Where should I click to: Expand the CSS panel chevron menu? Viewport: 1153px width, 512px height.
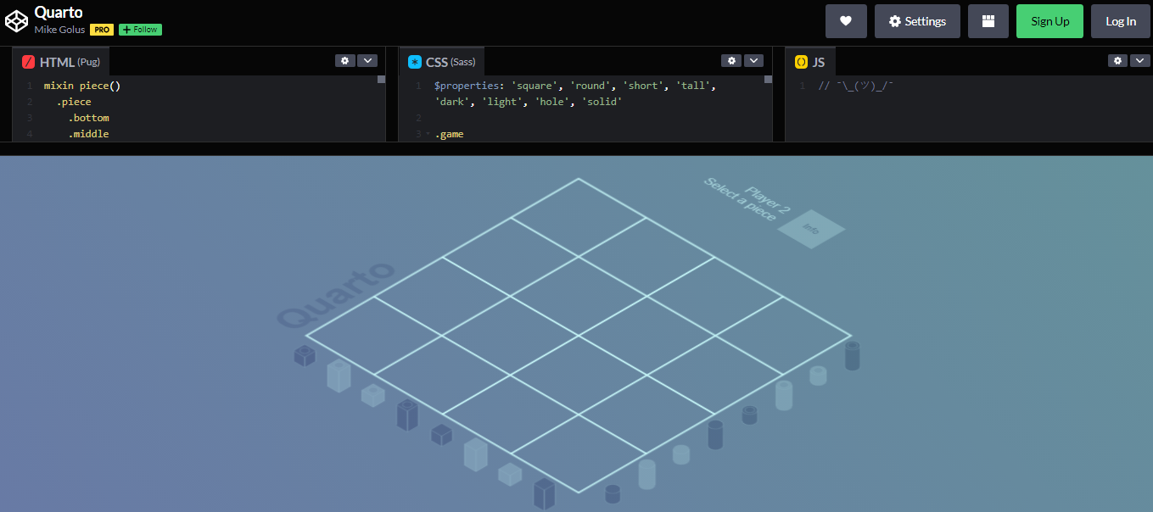(x=753, y=60)
